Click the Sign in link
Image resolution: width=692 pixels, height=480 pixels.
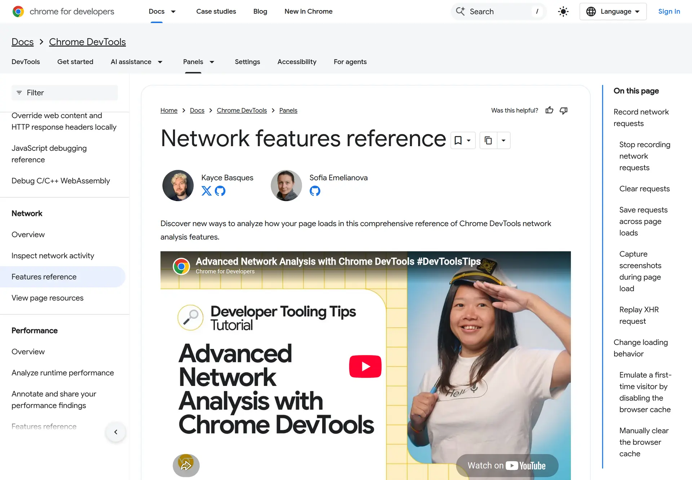click(669, 12)
